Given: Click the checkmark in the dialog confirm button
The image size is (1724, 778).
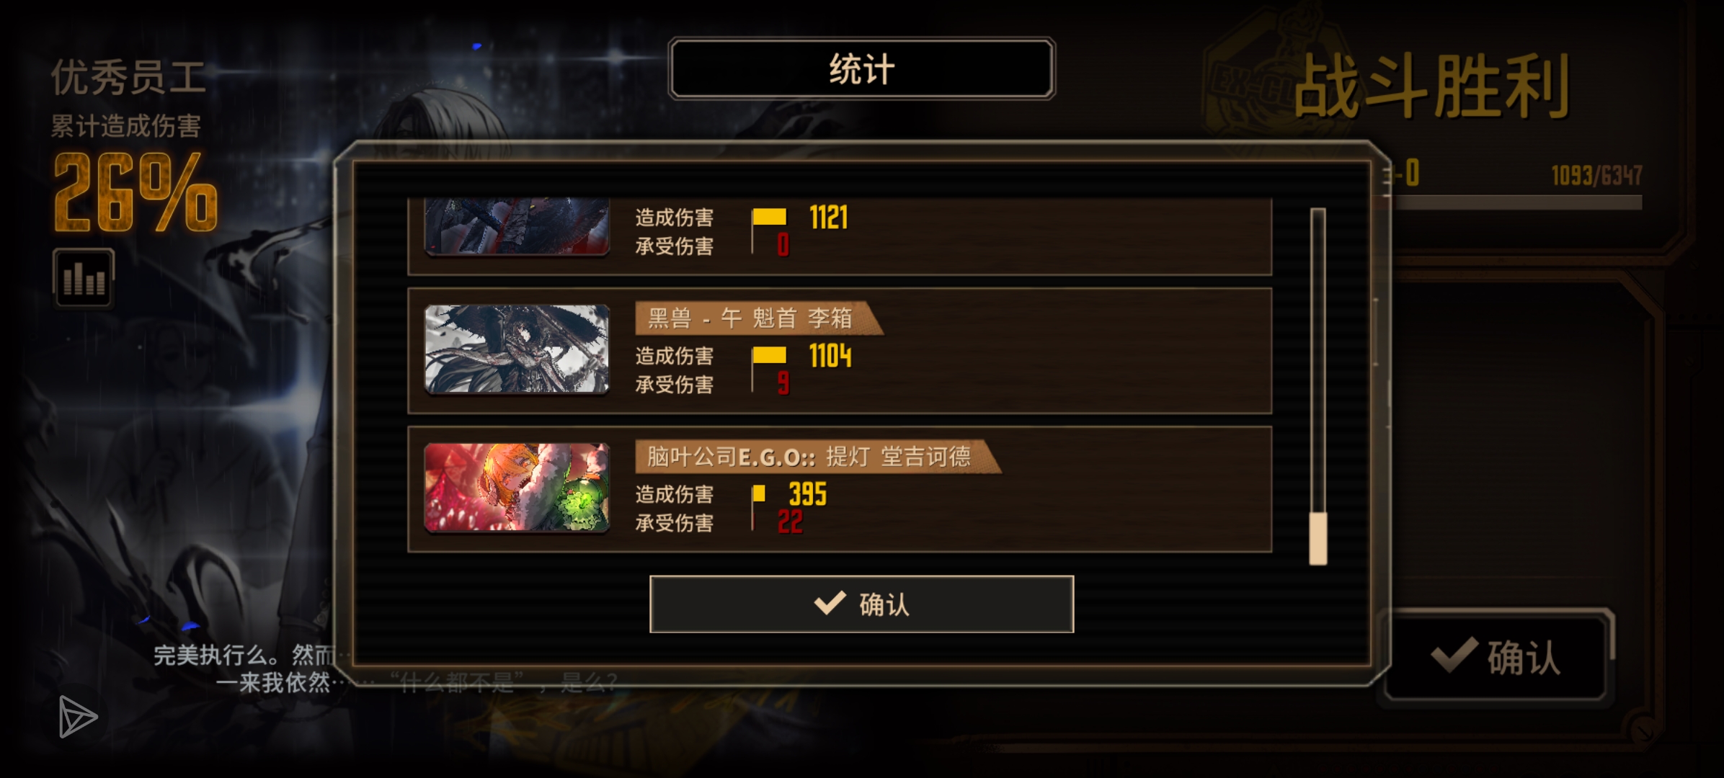Looking at the screenshot, I should coord(830,603).
